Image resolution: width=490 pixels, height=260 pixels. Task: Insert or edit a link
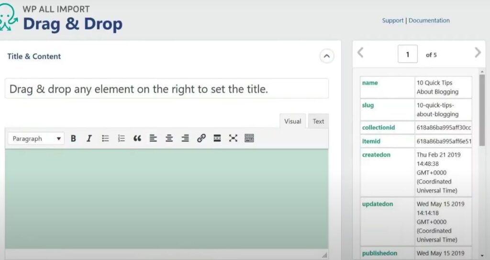click(201, 138)
